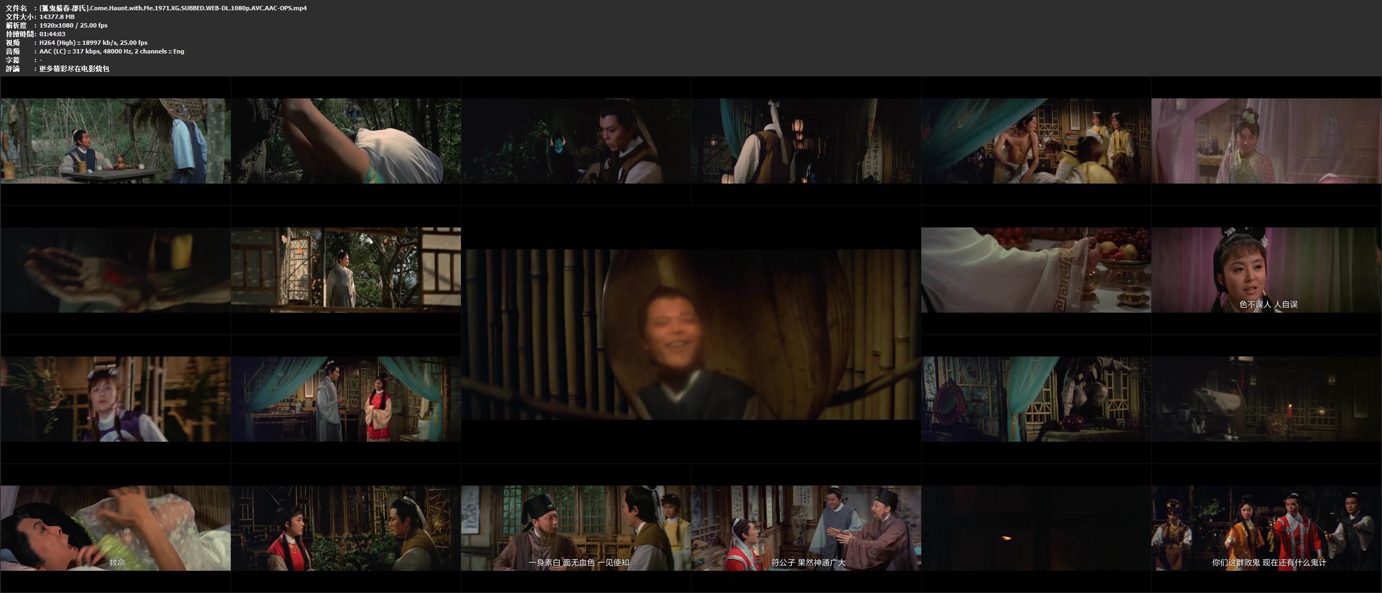Image resolution: width=1382 pixels, height=593 pixels.
Task: Open dark room thumbnail with red candle
Action: (1266, 399)
